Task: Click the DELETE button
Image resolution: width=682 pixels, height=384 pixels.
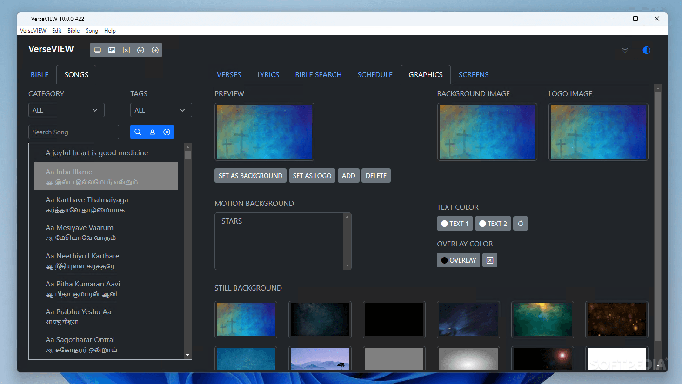Action: coord(376,176)
